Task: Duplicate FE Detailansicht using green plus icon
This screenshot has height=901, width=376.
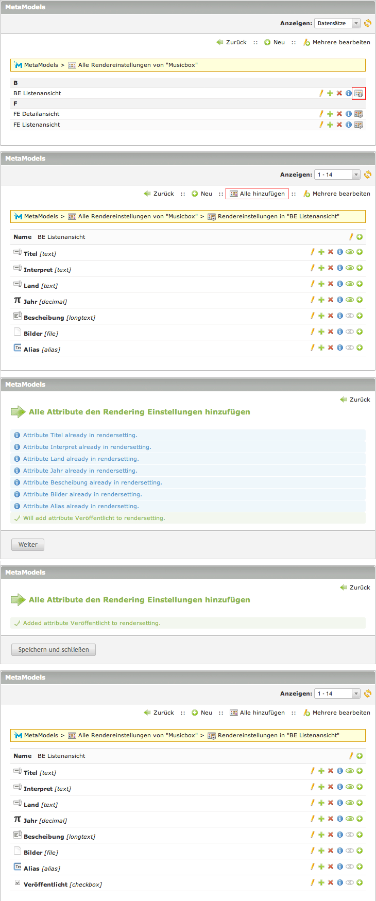Action: point(330,114)
